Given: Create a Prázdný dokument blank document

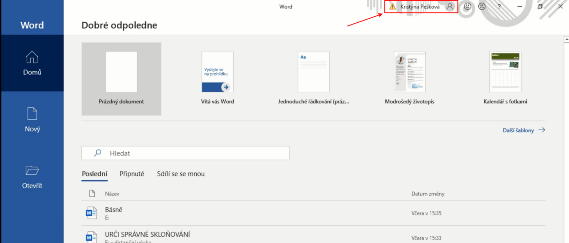Looking at the screenshot, I should (x=121, y=79).
